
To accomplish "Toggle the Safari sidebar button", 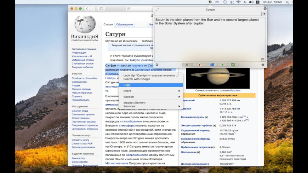I will click(x=101, y=8).
